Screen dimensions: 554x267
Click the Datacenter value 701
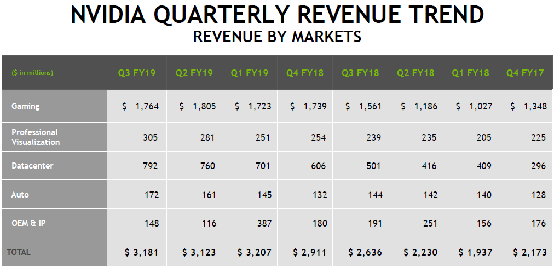(263, 166)
